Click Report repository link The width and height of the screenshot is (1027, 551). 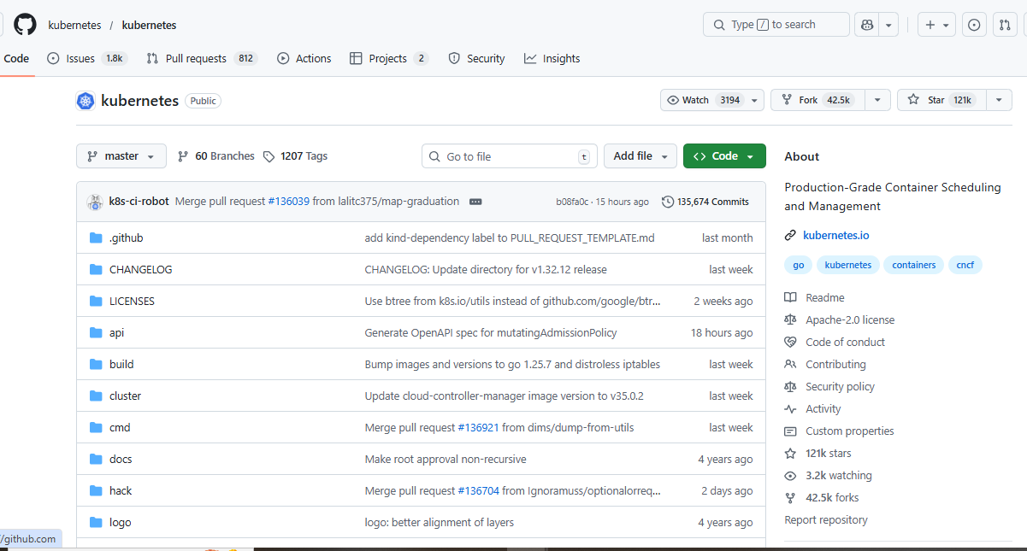pos(826,519)
